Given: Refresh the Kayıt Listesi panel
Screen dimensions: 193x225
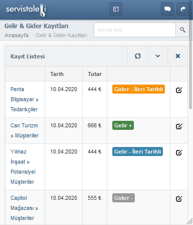Looking at the screenshot, I should [138, 56].
